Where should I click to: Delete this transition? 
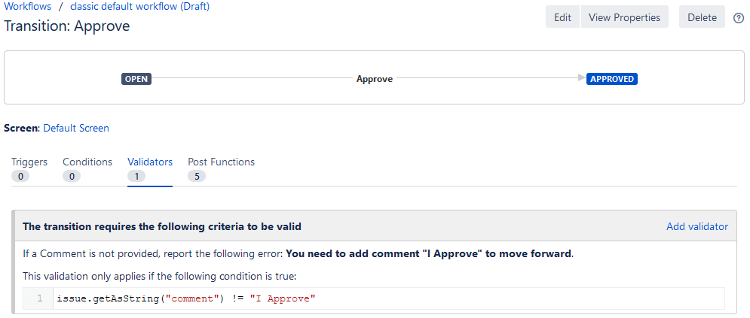tap(702, 17)
